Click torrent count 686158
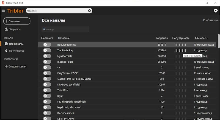The height and width of the screenshot is (120, 220). pos(162,56)
